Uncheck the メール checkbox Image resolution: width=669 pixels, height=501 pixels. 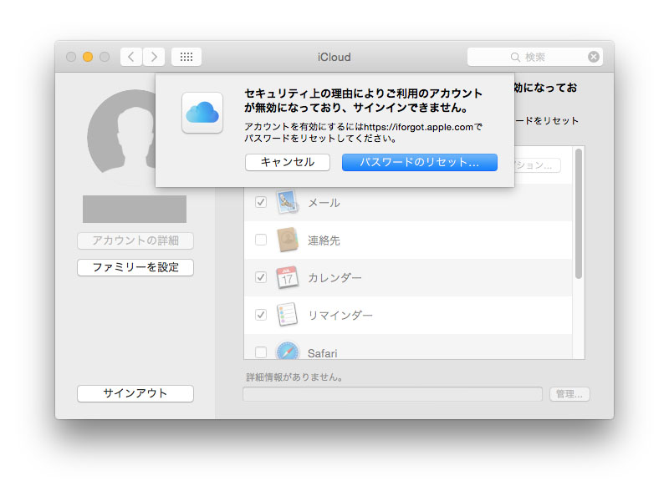pos(261,202)
